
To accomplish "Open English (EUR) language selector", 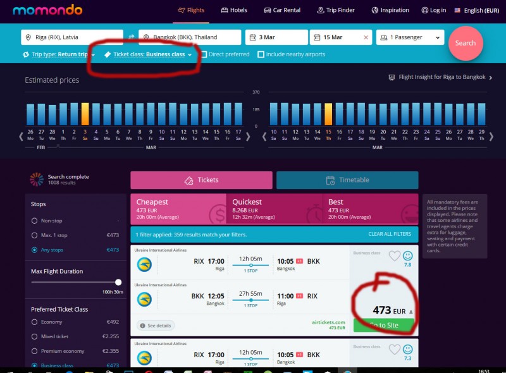I will (477, 10).
